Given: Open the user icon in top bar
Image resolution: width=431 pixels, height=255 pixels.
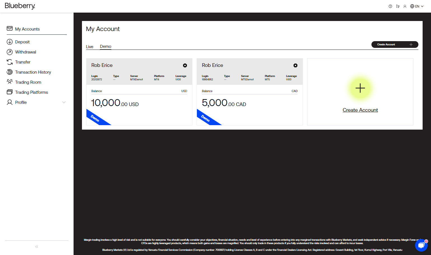Looking at the screenshot, I should (405, 6).
